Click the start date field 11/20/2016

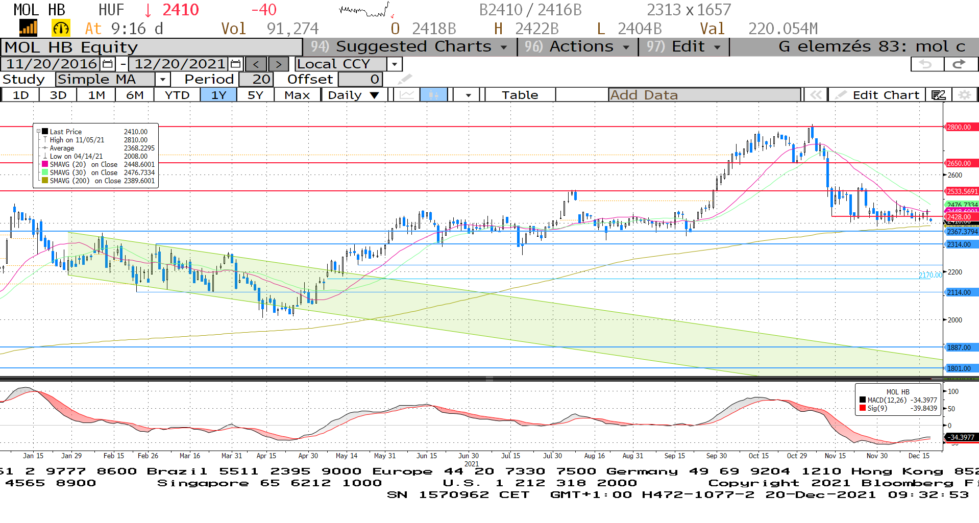(x=52, y=64)
